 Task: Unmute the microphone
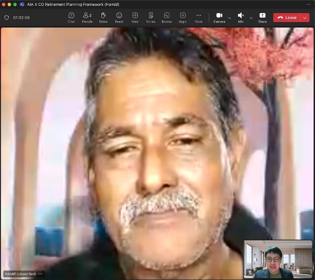(x=241, y=18)
